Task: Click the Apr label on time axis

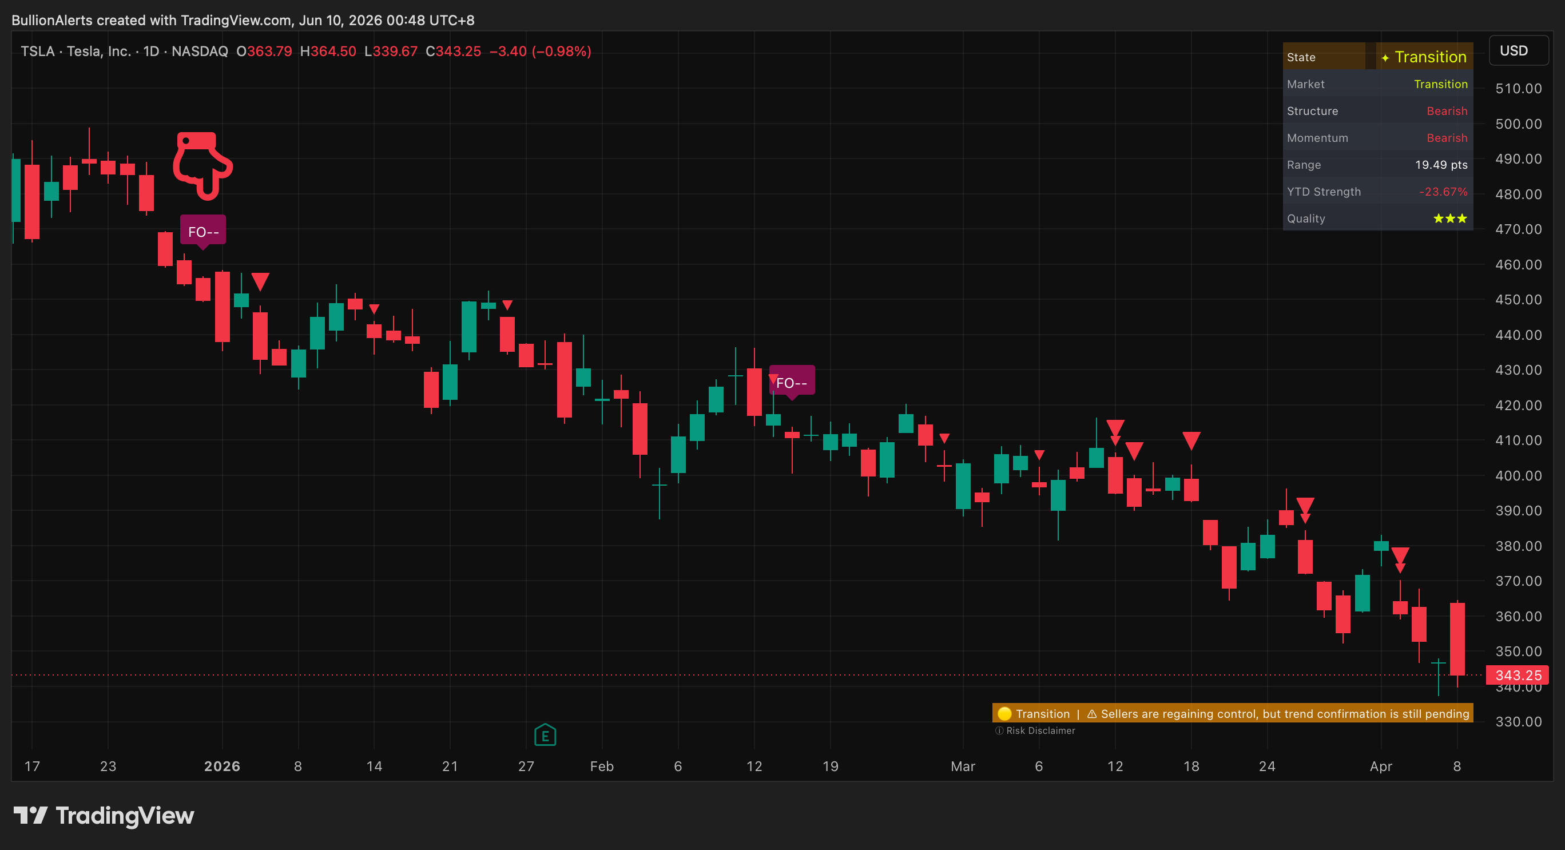Action: coord(1380,765)
